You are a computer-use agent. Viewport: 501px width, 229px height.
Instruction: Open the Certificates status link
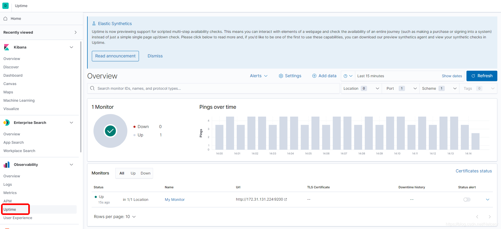pos(474,171)
